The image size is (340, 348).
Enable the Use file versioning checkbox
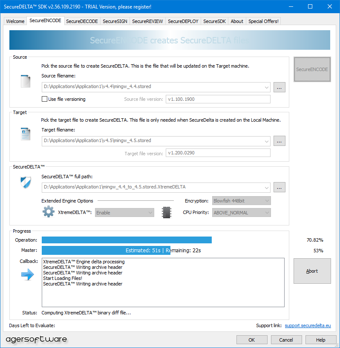pos(44,99)
